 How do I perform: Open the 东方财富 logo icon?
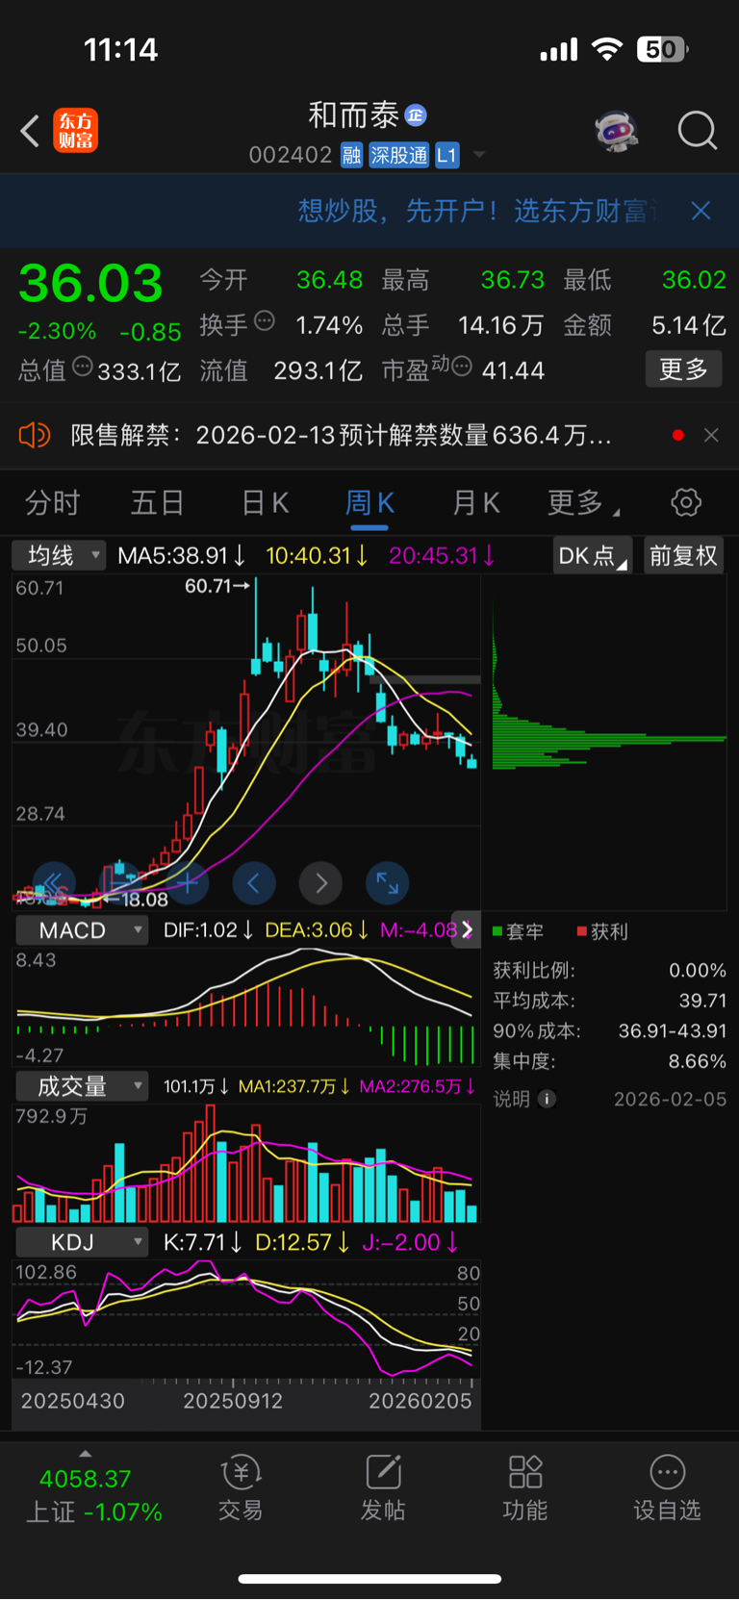[75, 131]
